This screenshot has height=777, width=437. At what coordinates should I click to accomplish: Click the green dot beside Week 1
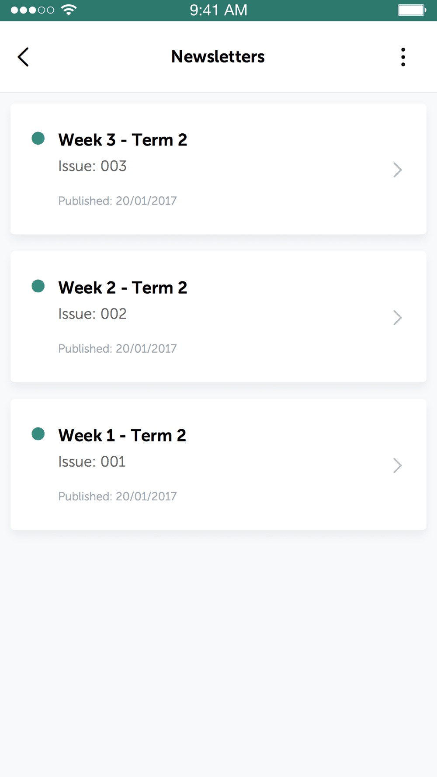(38, 434)
